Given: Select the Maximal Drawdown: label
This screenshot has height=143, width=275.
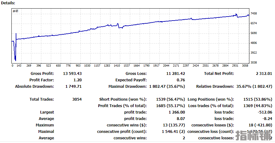Looking at the screenshot, I should [x=128, y=87].
